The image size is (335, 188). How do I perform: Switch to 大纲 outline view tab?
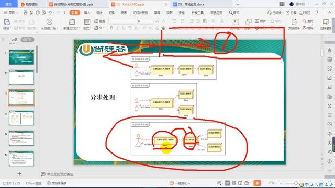[x=14, y=40]
